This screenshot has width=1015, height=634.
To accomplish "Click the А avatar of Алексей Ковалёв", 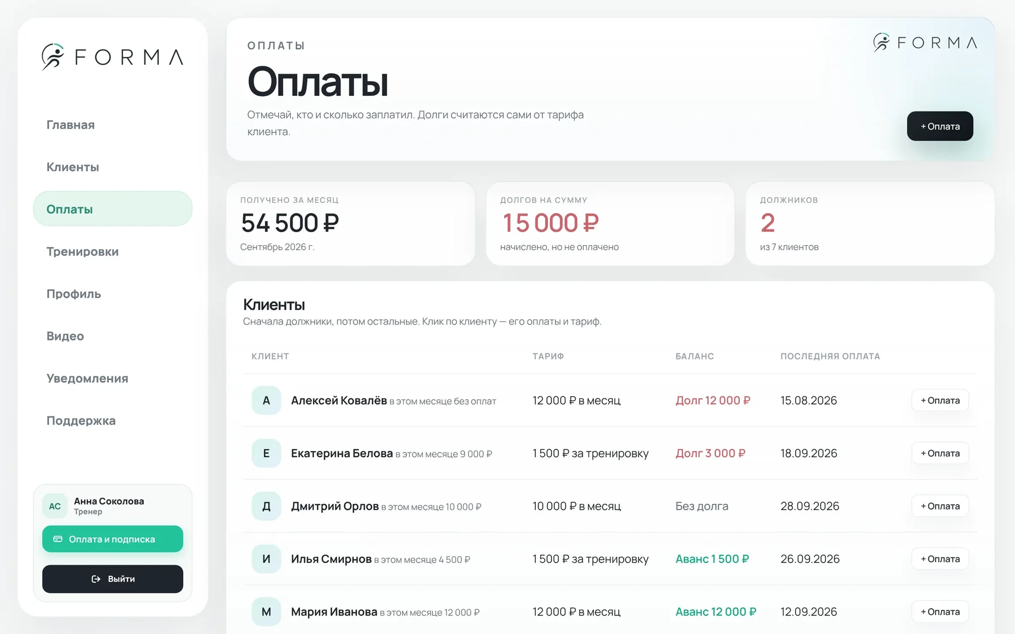I will click(266, 401).
